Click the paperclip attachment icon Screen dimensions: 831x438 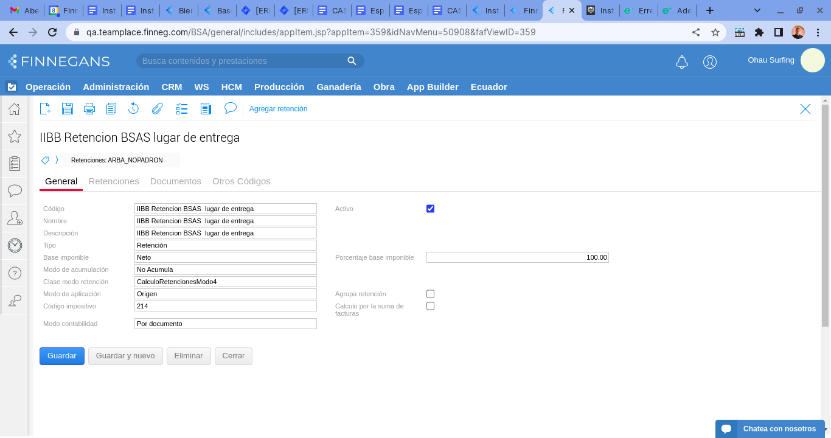158,109
